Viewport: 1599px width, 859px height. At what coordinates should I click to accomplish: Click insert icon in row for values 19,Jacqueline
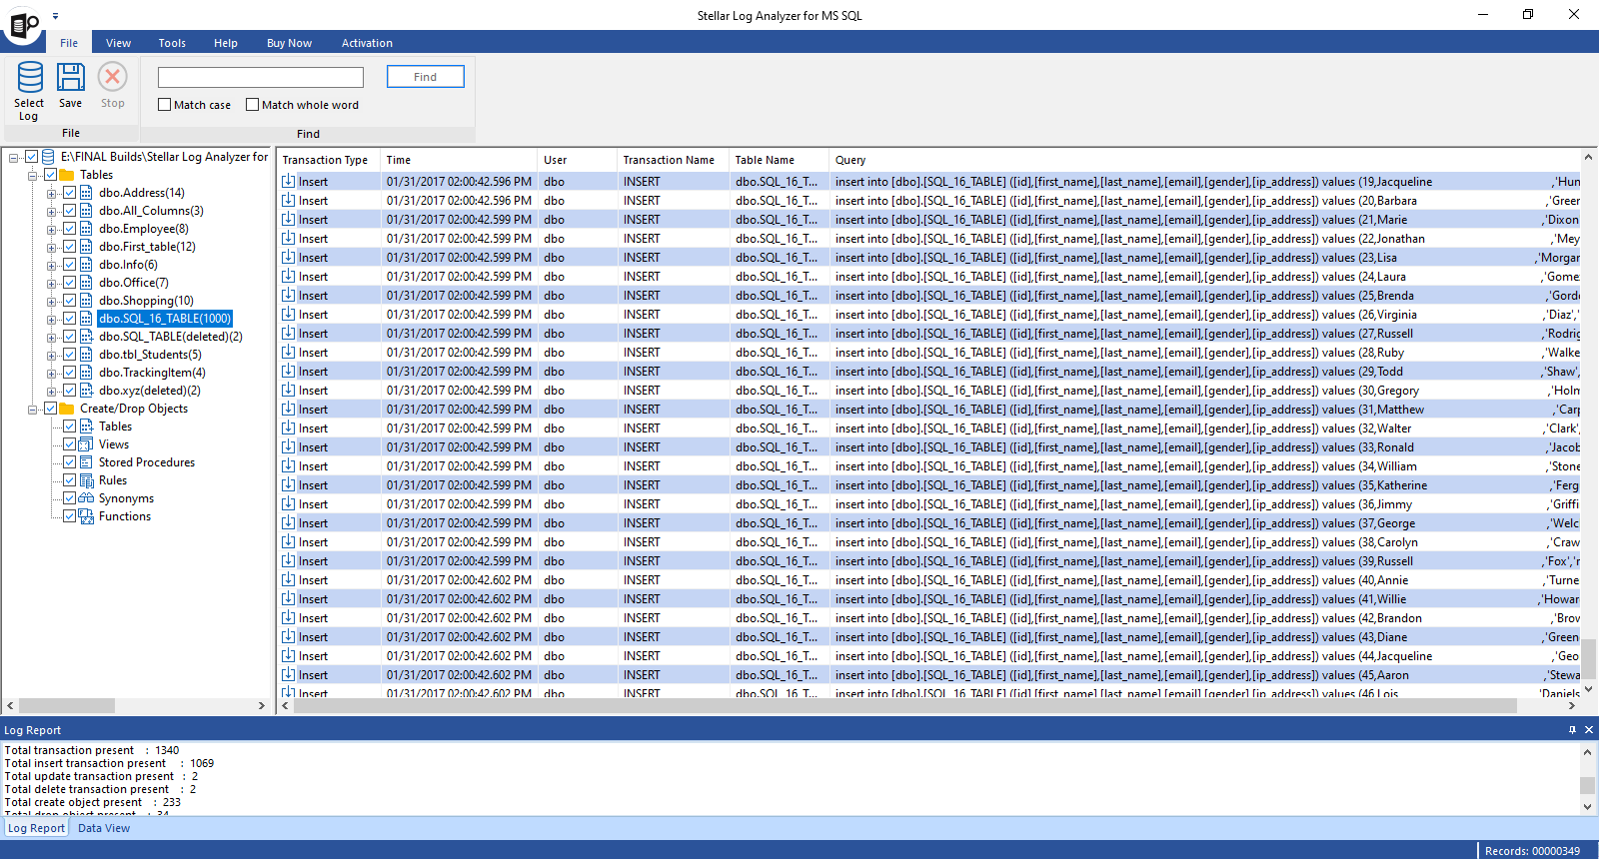[288, 182]
